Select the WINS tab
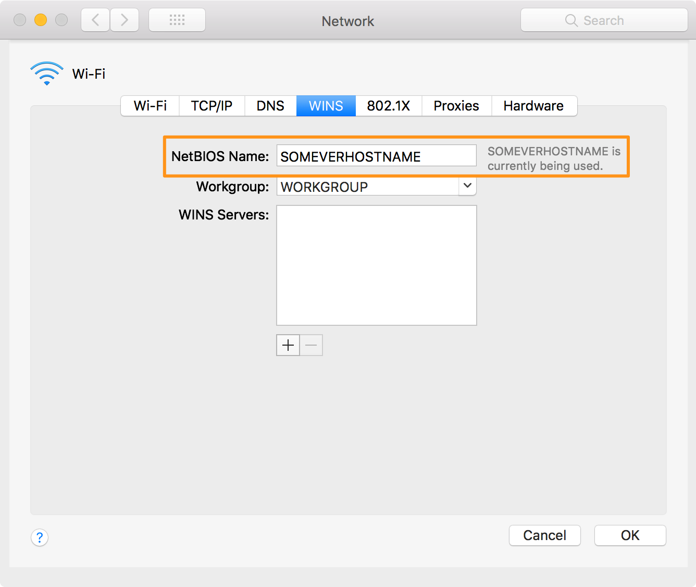 pyautogui.click(x=326, y=106)
